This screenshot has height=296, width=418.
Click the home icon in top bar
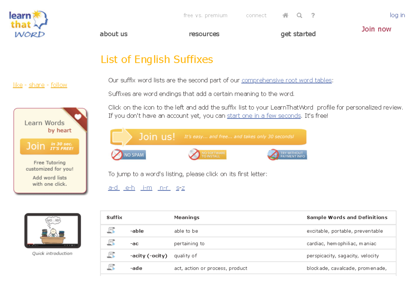(x=285, y=15)
